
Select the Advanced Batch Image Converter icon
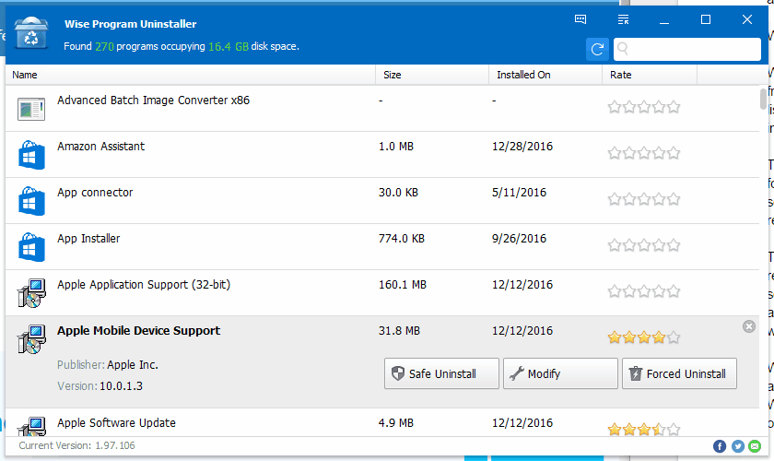click(31, 109)
